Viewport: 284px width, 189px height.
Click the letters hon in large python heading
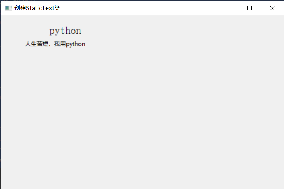click(x=73, y=31)
